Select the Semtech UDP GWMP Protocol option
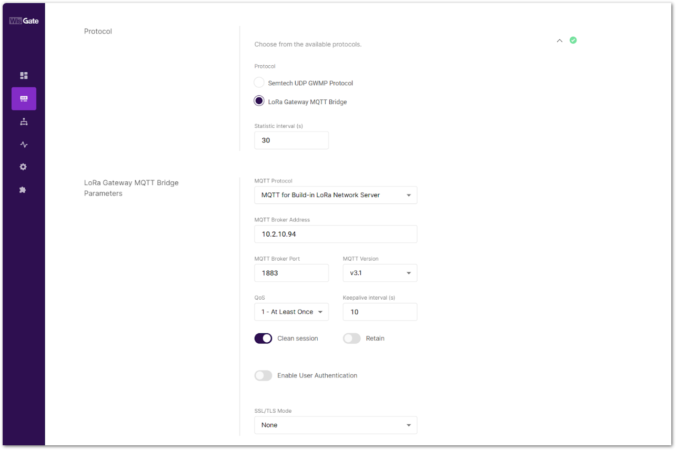This screenshot has height=450, width=676. pyautogui.click(x=259, y=82)
